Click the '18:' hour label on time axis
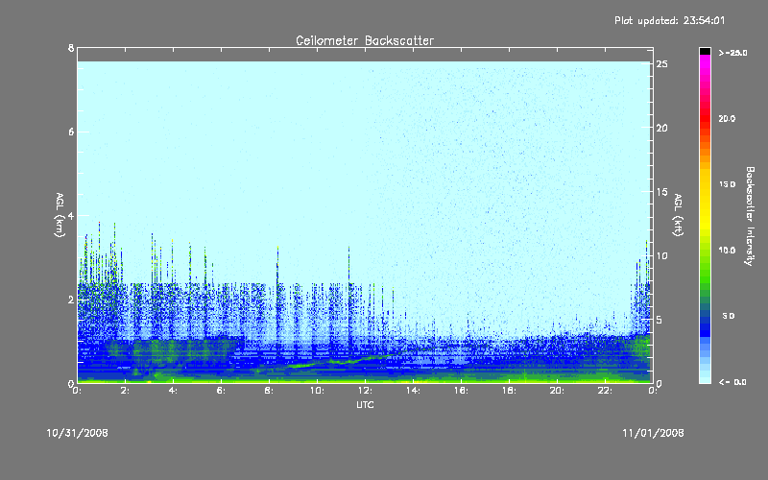This screenshot has height=480, width=768. click(510, 391)
